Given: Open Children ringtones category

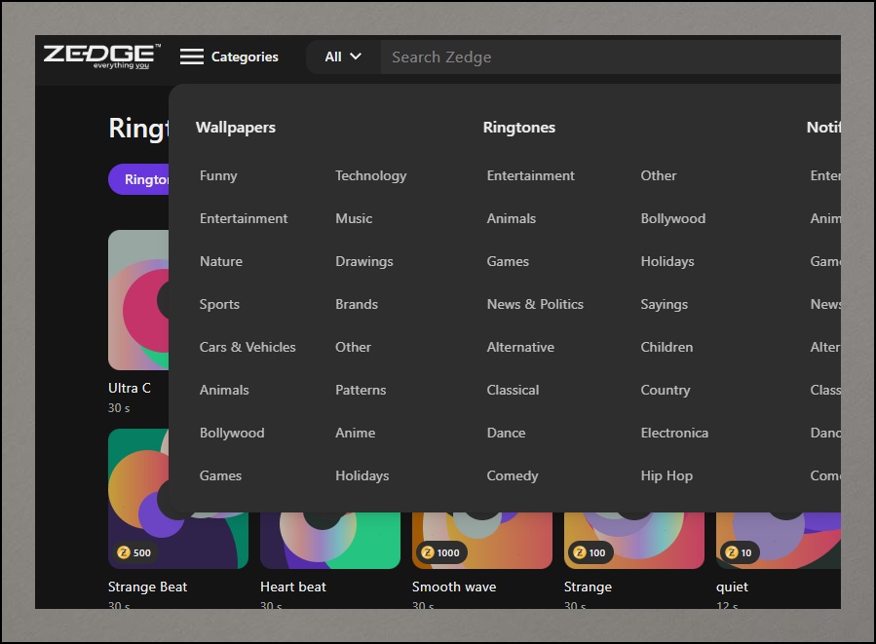Looking at the screenshot, I should click(667, 347).
